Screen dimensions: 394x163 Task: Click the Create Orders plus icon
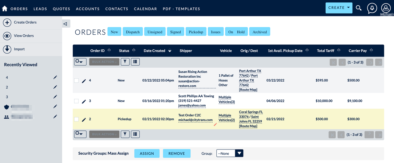click(7, 22)
